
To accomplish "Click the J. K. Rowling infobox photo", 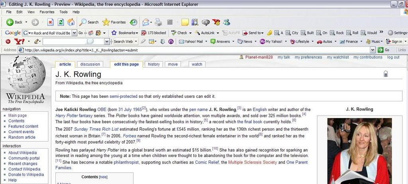I will (359, 151).
